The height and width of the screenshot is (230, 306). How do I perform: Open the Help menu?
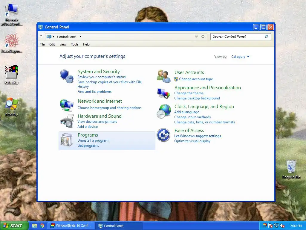point(86,44)
